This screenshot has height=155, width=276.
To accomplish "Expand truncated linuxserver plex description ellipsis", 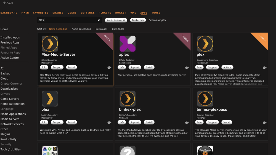I will tap(266, 84).
